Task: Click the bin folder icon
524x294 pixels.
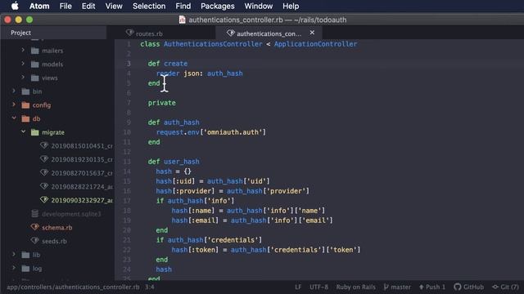Action: [25, 91]
